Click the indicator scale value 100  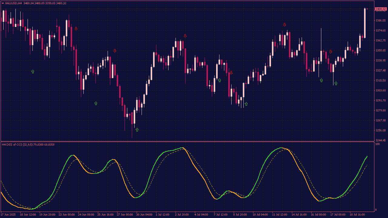coord(377,144)
